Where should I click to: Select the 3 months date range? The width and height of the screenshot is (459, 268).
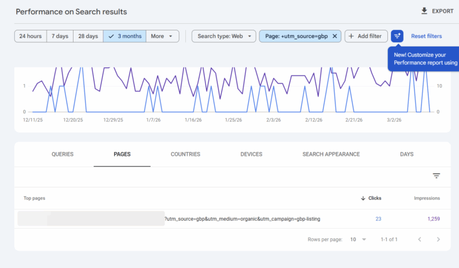coord(125,36)
